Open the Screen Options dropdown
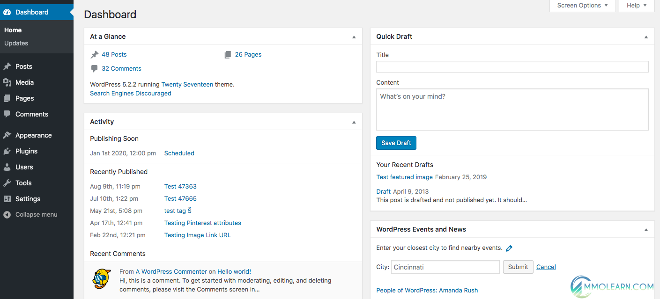 coord(583,6)
